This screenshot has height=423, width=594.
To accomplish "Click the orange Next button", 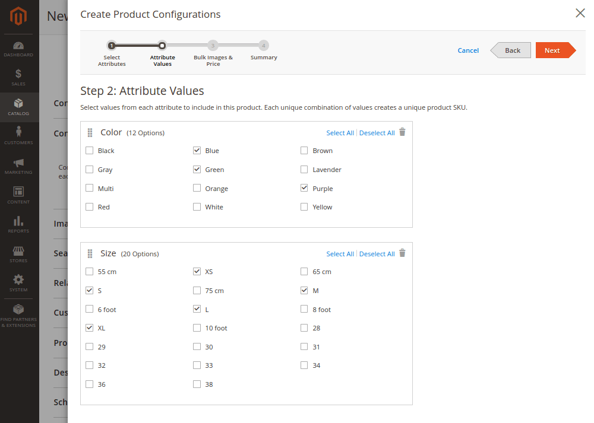I will click(x=555, y=50).
